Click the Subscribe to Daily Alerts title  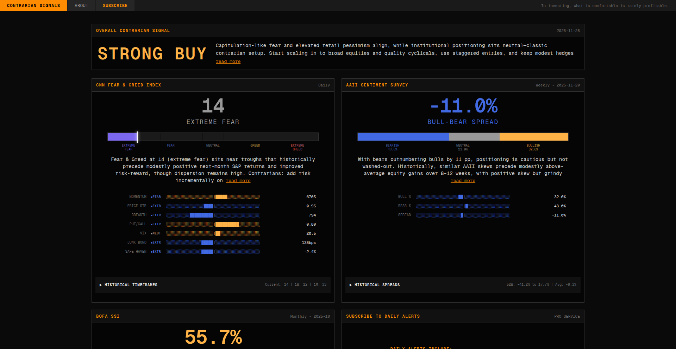point(383,316)
